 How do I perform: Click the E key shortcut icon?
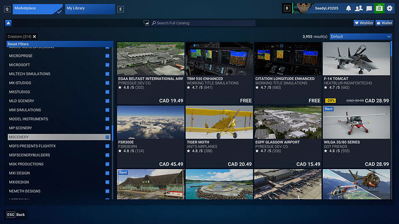pyautogui.click(x=121, y=9)
